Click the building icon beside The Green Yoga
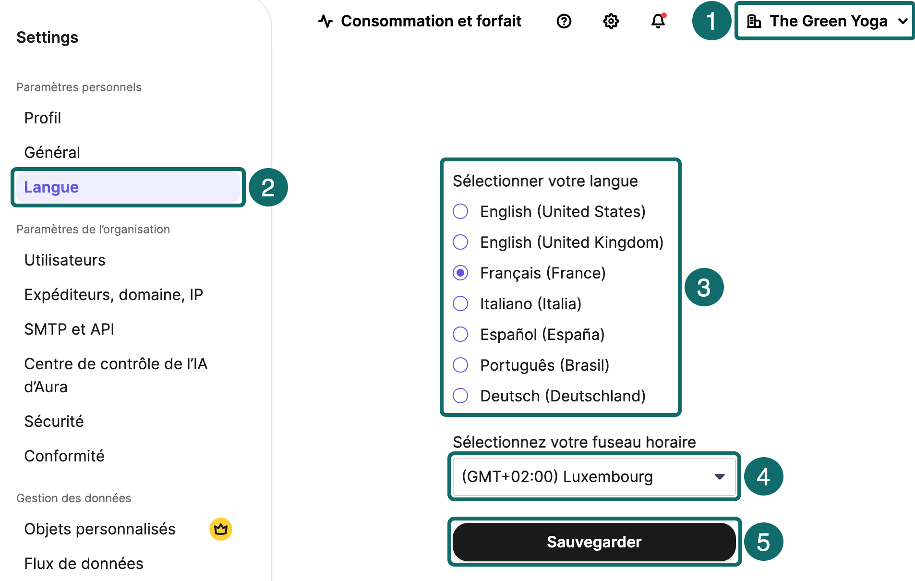Image resolution: width=915 pixels, height=581 pixels. click(754, 21)
